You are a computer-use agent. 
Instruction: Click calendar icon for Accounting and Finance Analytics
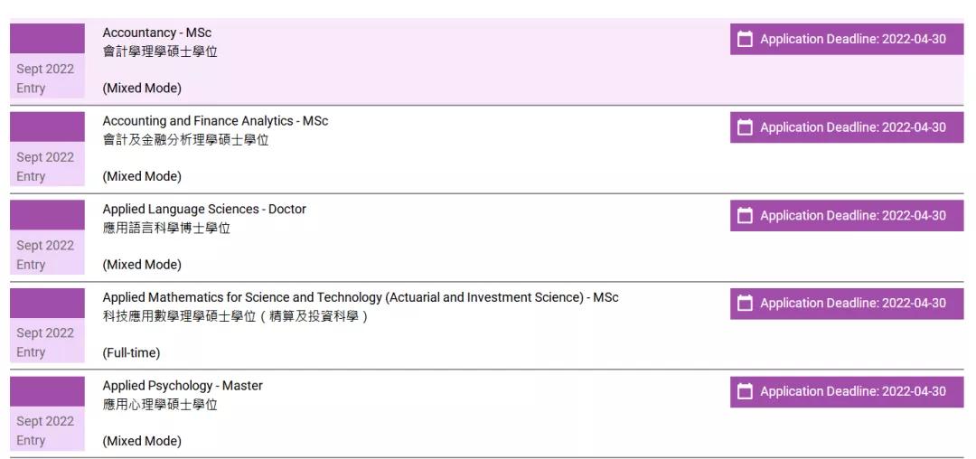click(x=746, y=127)
